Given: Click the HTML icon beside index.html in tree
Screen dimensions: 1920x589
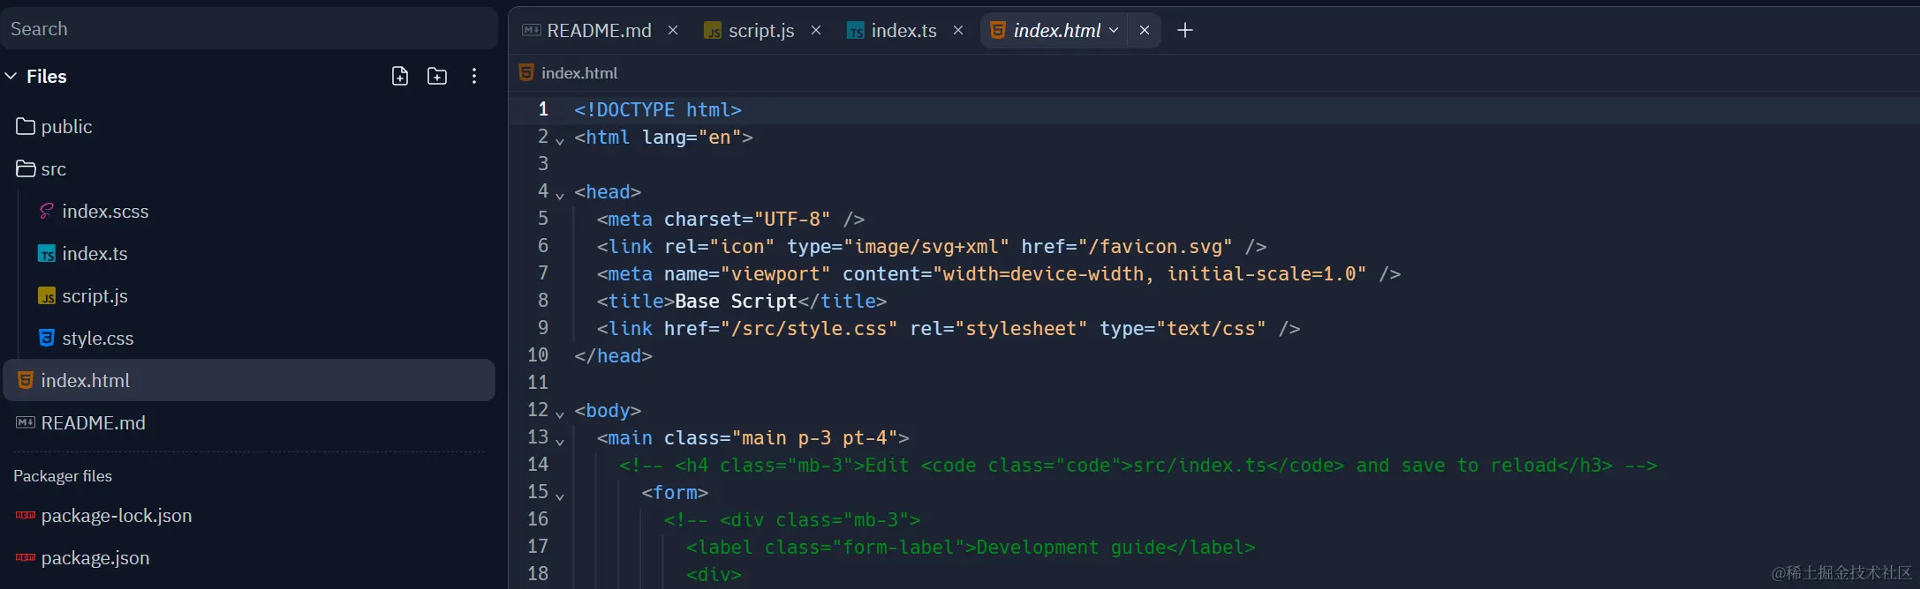Looking at the screenshot, I should point(26,380).
